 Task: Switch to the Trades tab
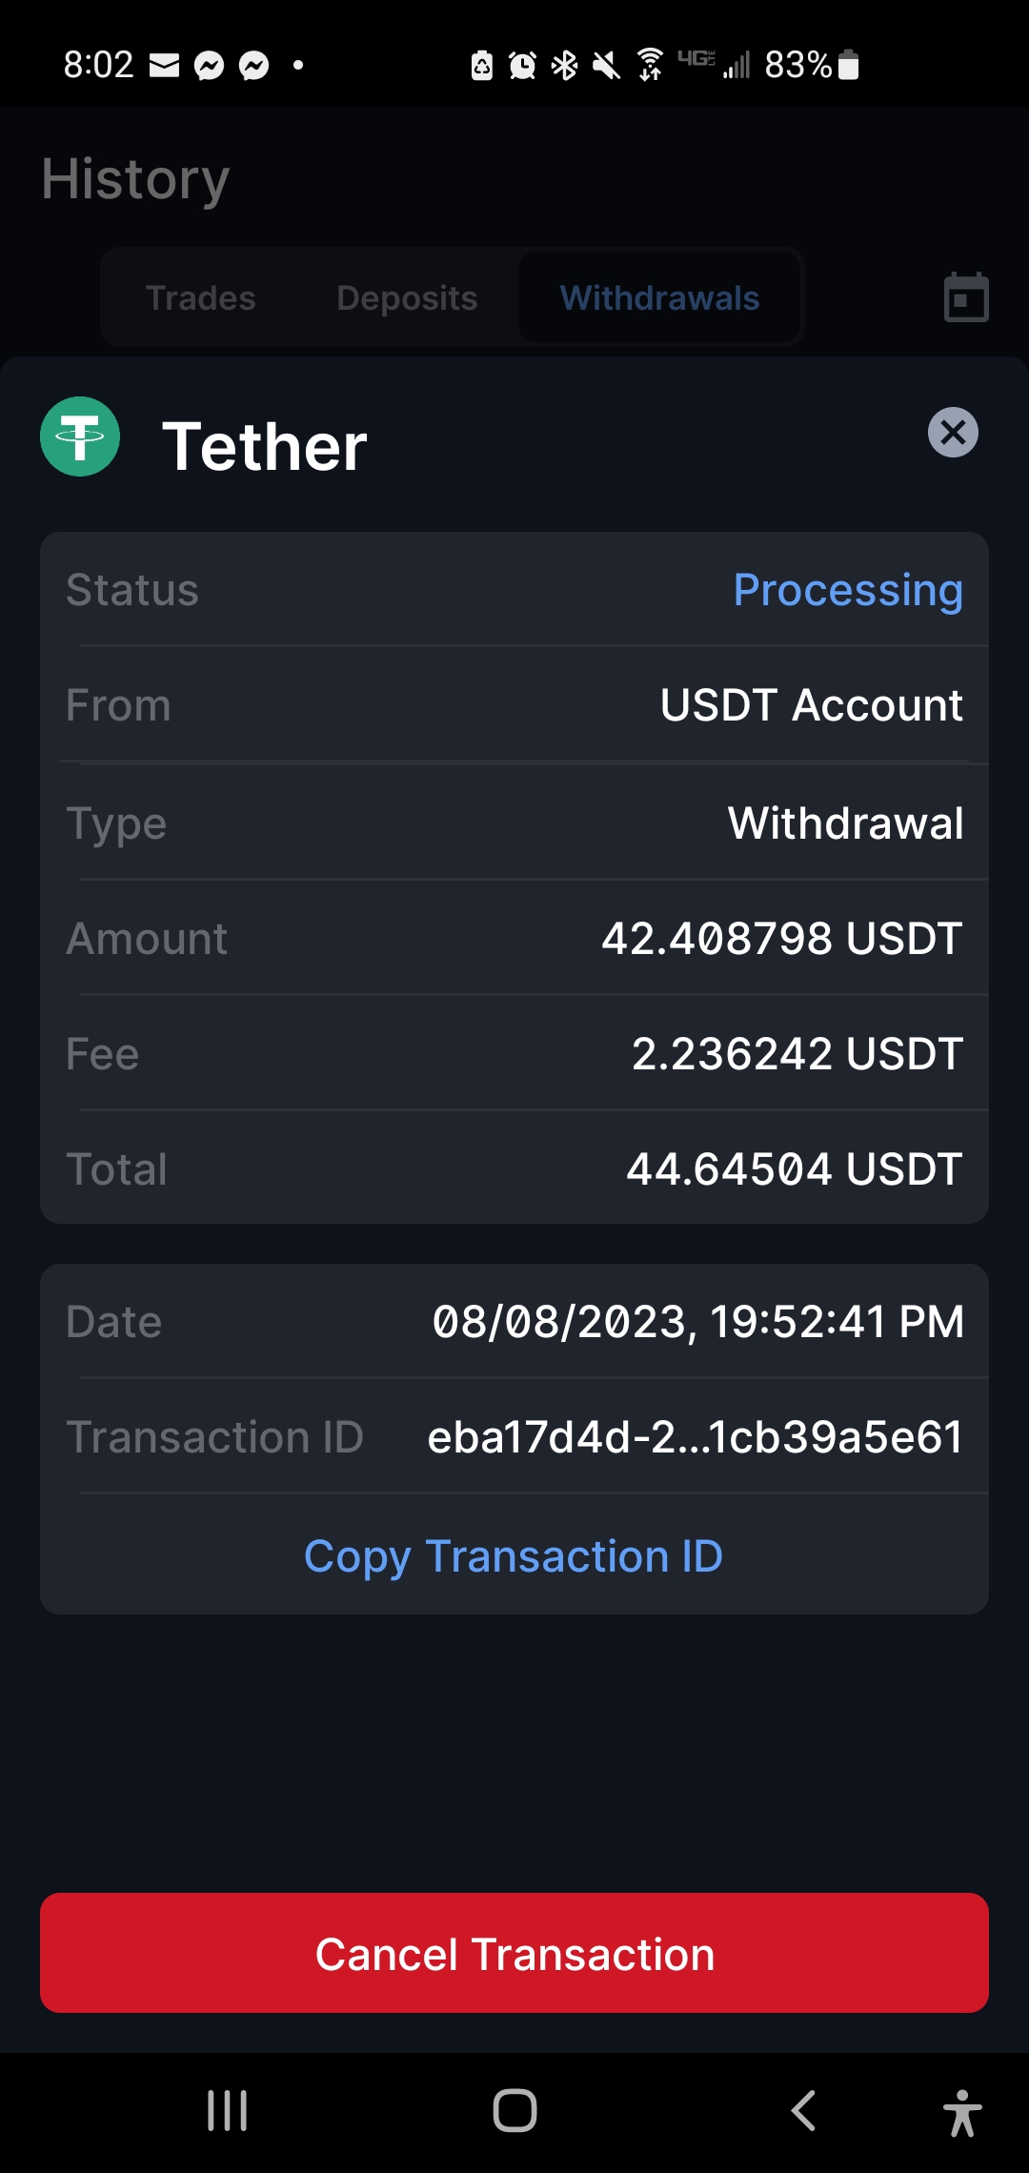[201, 298]
